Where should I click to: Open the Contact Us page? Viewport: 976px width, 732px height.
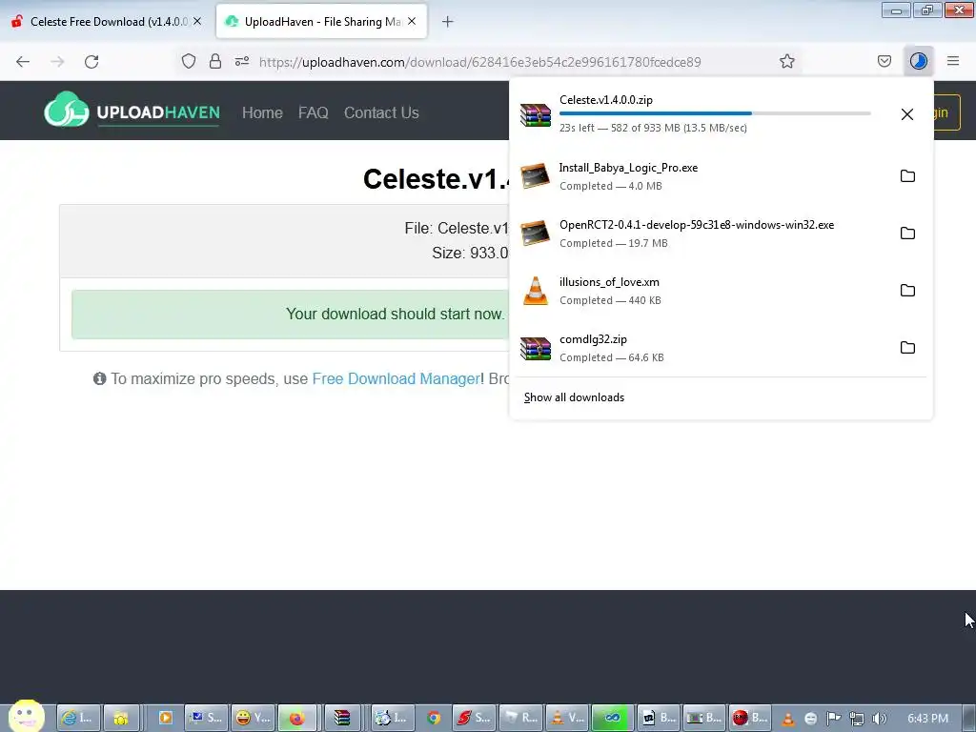381,112
